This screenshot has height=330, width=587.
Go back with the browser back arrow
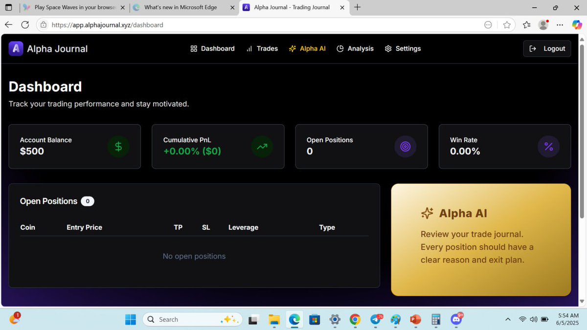tap(9, 24)
